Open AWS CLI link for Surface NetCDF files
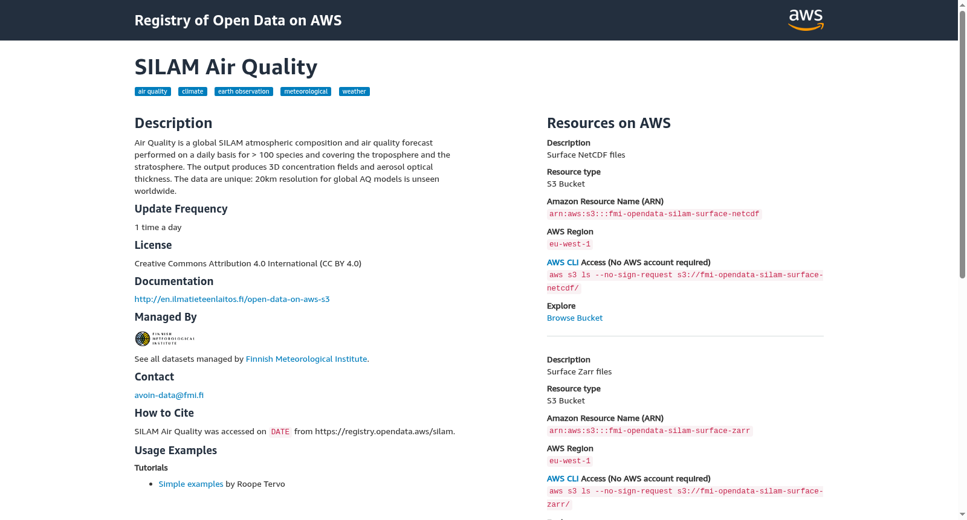The height and width of the screenshot is (520, 967). tap(563, 262)
